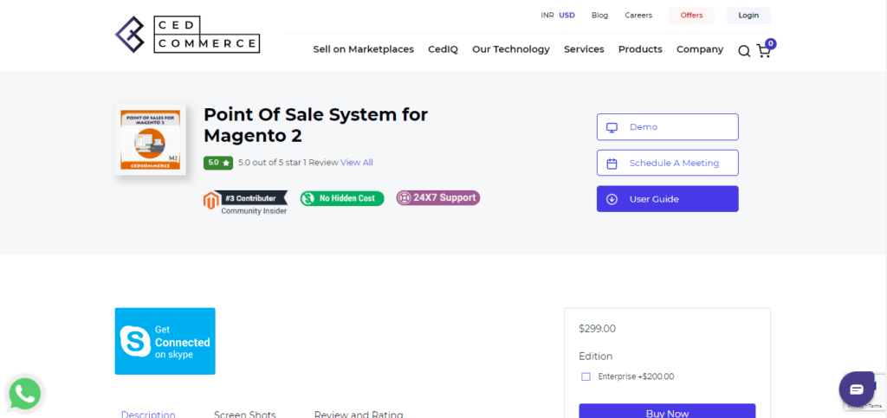887x418 pixels.
Task: Click the Point of Sale product thumbnail
Action: (x=151, y=139)
